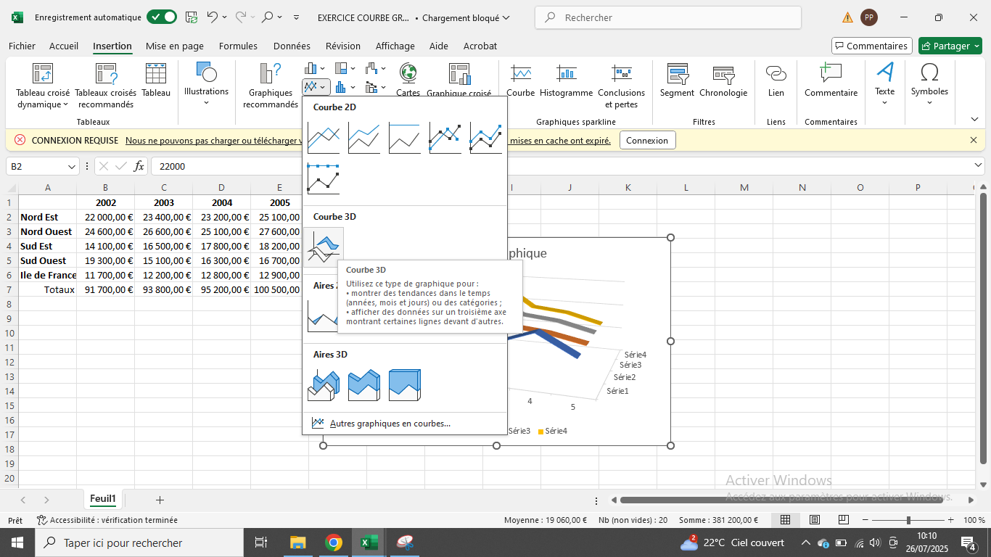Expand the Symboles dropdown
The width and height of the screenshot is (991, 557).
[x=929, y=83]
